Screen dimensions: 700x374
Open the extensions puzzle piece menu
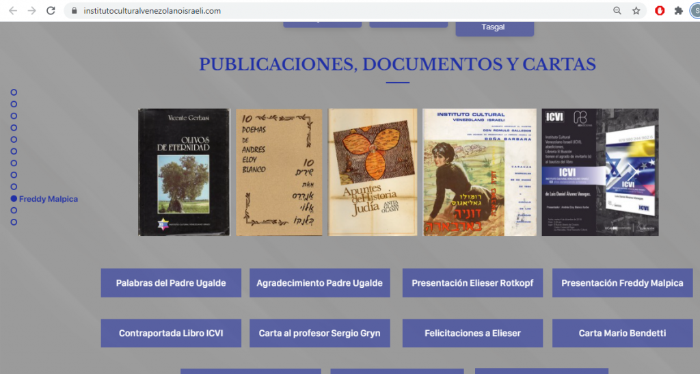[678, 11]
